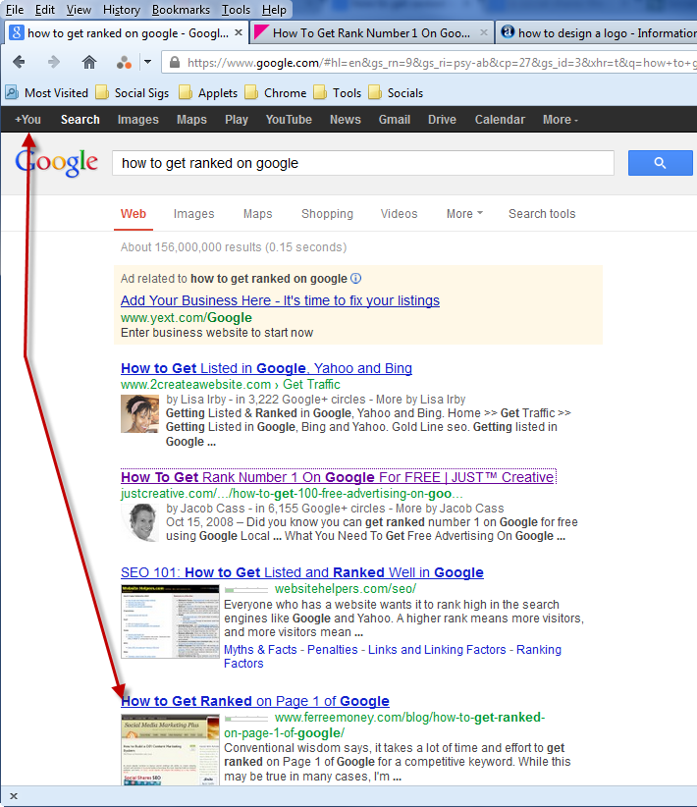The height and width of the screenshot is (807, 697).
Task: Click the browser Forward arrow button
Action: point(54,62)
